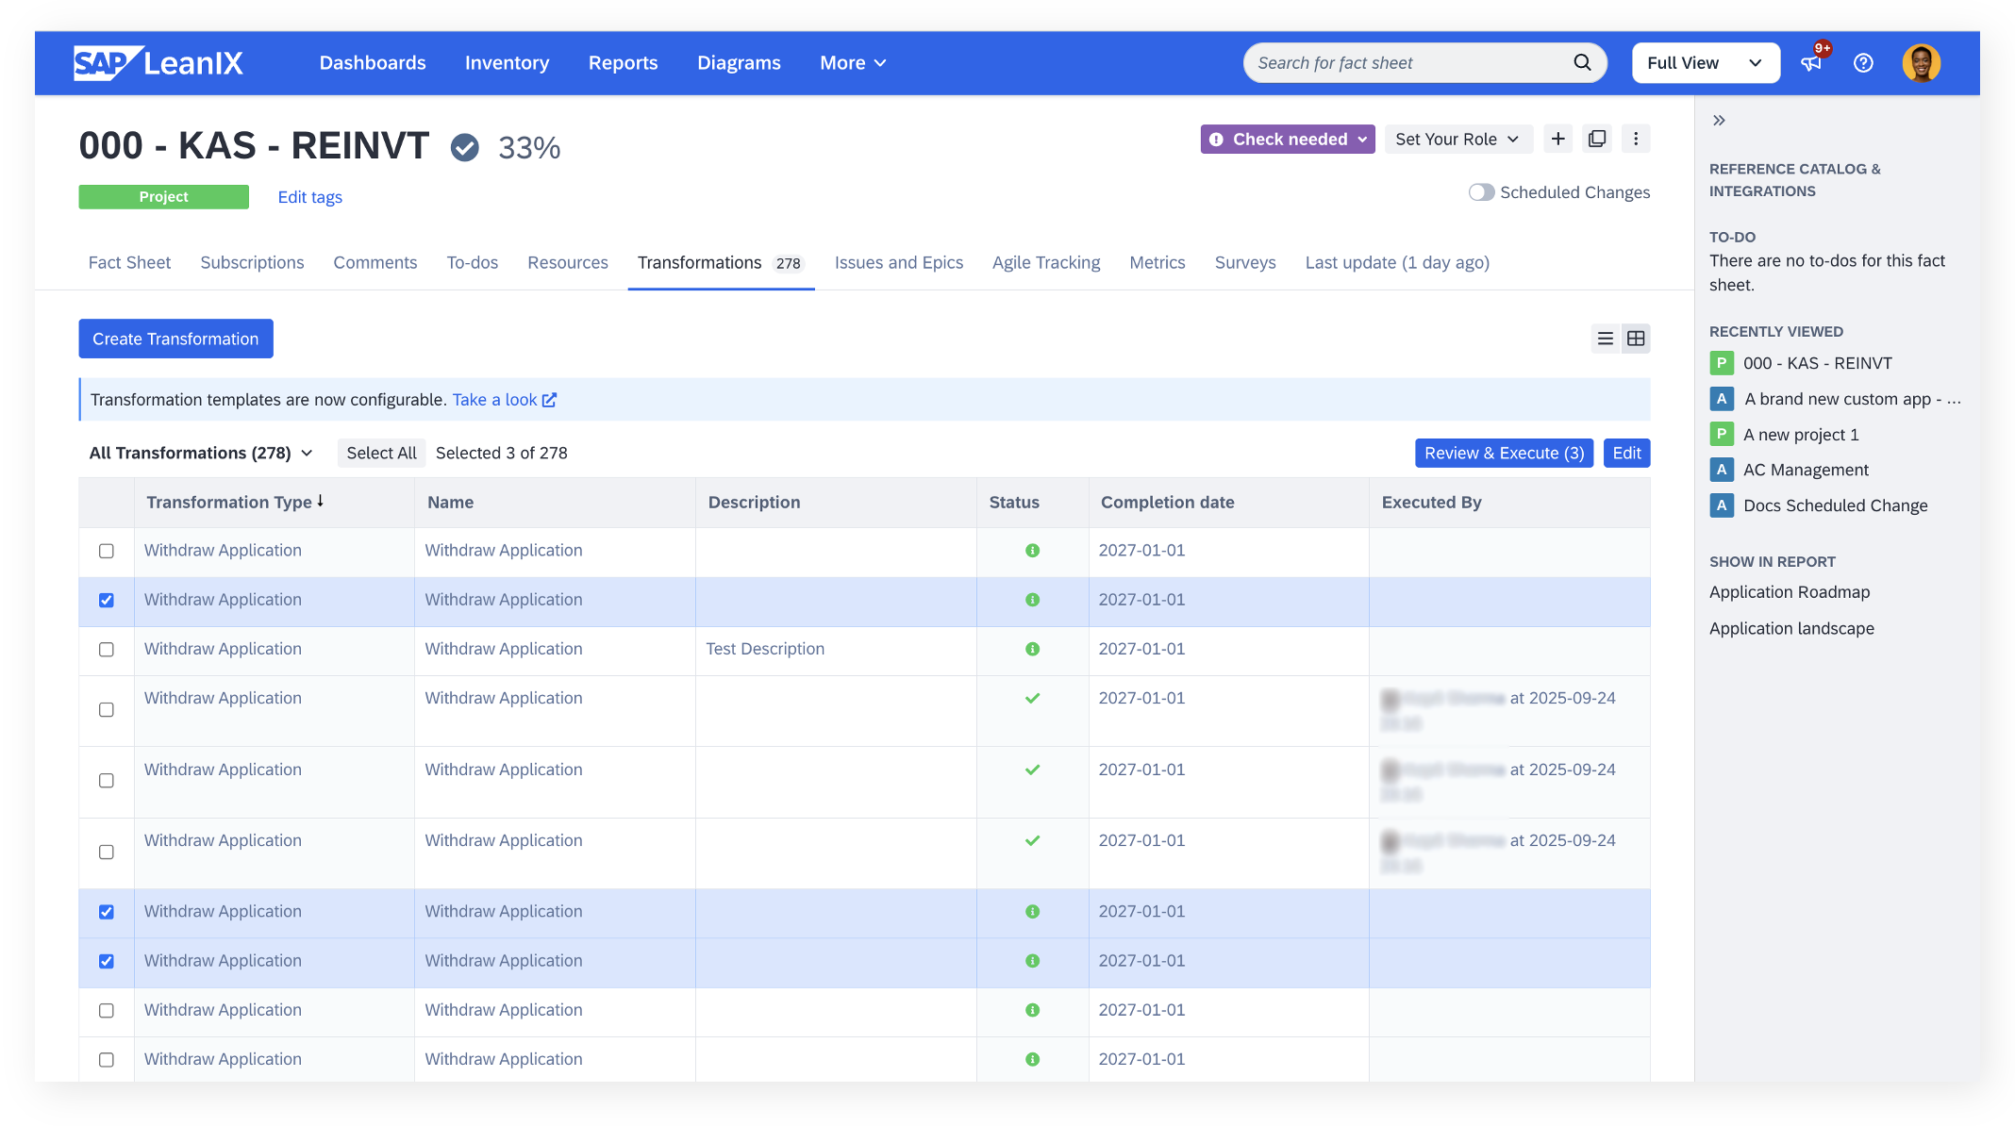Check the first Withdraw Application row checkbox

point(107,551)
